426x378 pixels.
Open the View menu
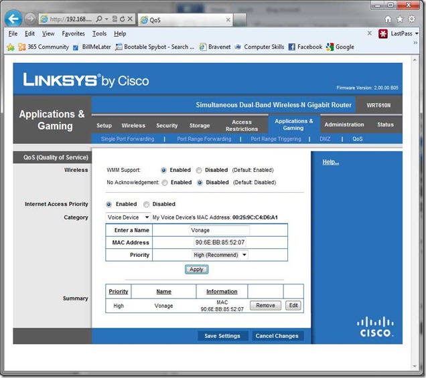(48, 33)
